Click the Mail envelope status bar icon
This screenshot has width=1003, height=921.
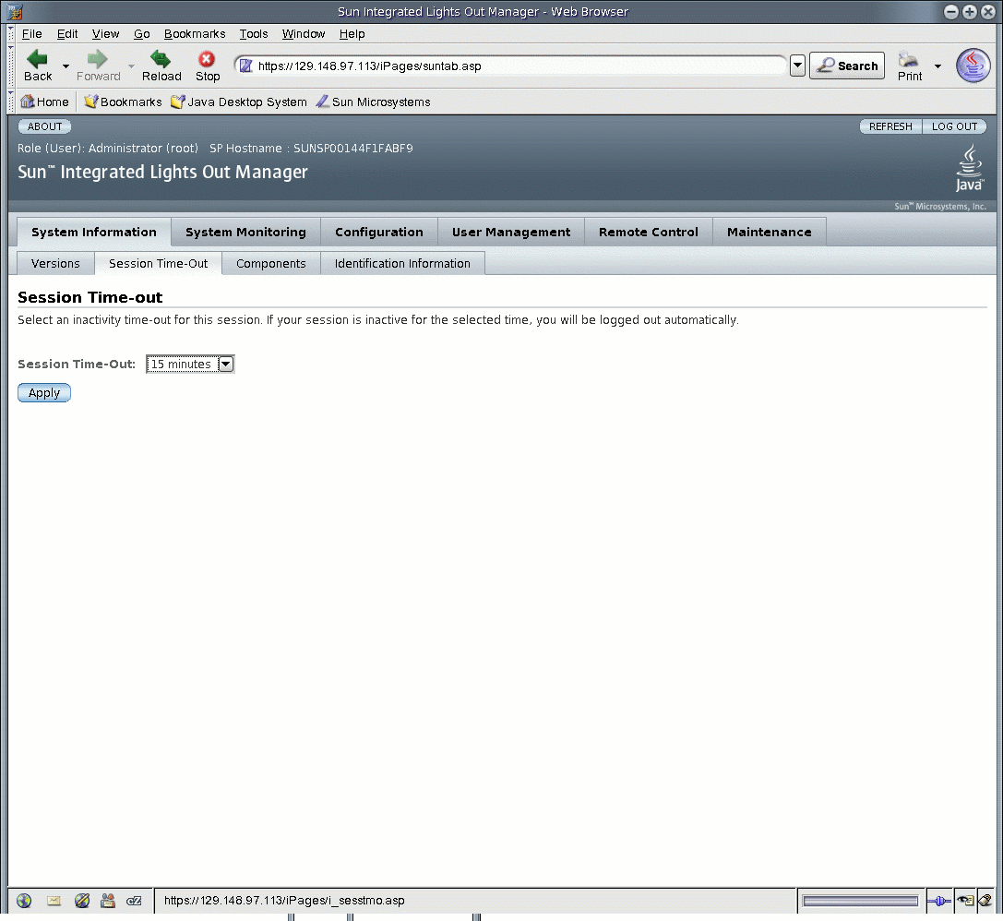54,901
